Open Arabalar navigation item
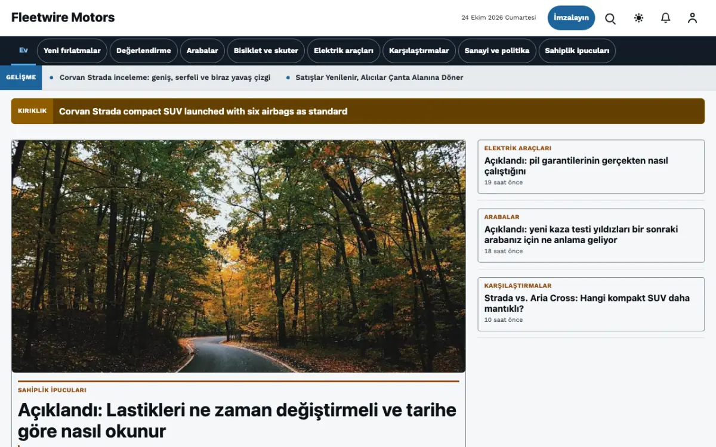Image resolution: width=716 pixels, height=447 pixels. pyautogui.click(x=202, y=51)
